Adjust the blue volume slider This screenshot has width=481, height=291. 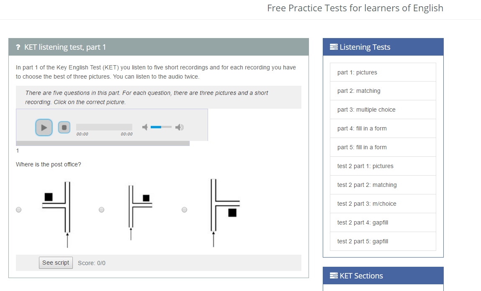point(161,127)
